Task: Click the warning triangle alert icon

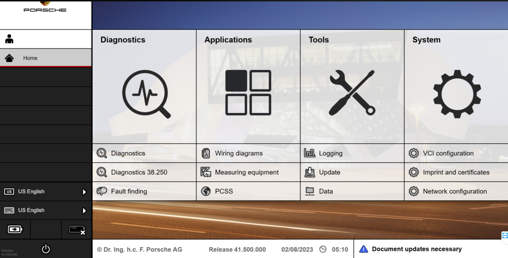Action: 364,249
